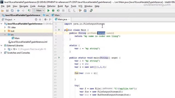The height and width of the screenshot is (98, 175).
Task: Start debugging with the bug icon
Action: click(x=53, y=11)
